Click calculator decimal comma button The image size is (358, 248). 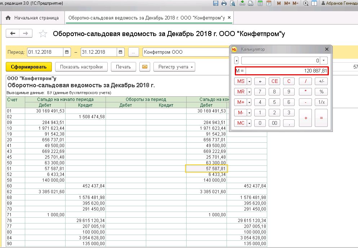click(x=289, y=123)
